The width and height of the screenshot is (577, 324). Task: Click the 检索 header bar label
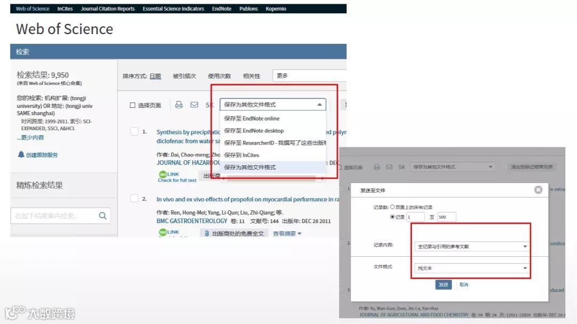(22, 52)
